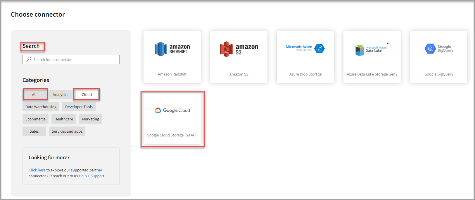Screen dimensions: 475x200
Task: Choose the Marketing category
Action: (90, 119)
